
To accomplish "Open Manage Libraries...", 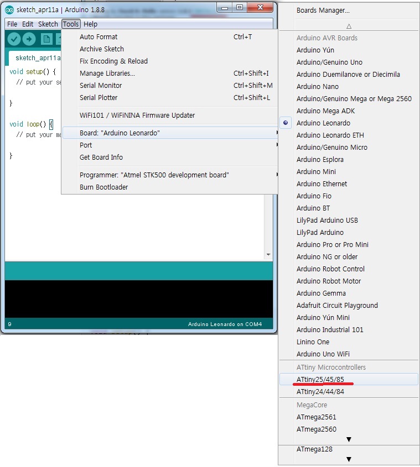I will (x=170, y=74).
